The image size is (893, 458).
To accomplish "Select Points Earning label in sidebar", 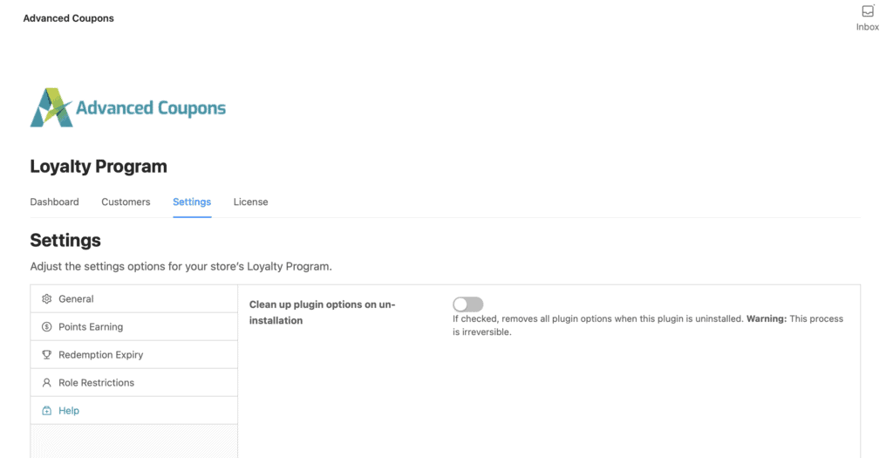I will click(x=91, y=327).
